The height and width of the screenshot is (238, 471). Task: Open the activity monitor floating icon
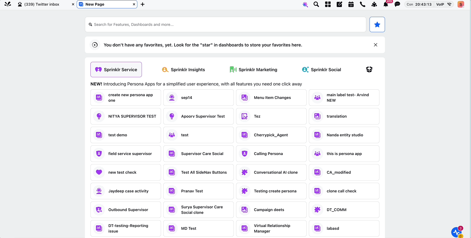(457, 232)
